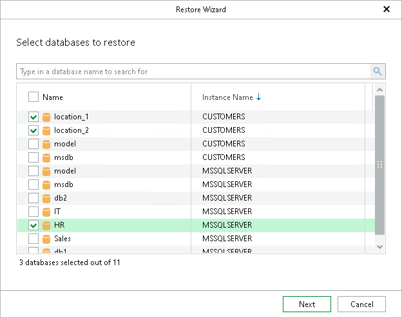Uncheck the location_1 checkbox
Viewport: 402px width, 318px height.
pos(33,117)
